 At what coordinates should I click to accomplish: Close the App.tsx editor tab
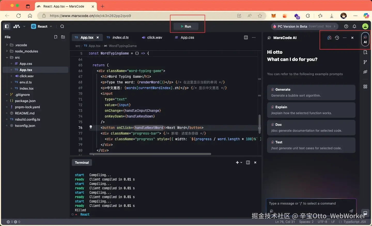tap(98, 37)
